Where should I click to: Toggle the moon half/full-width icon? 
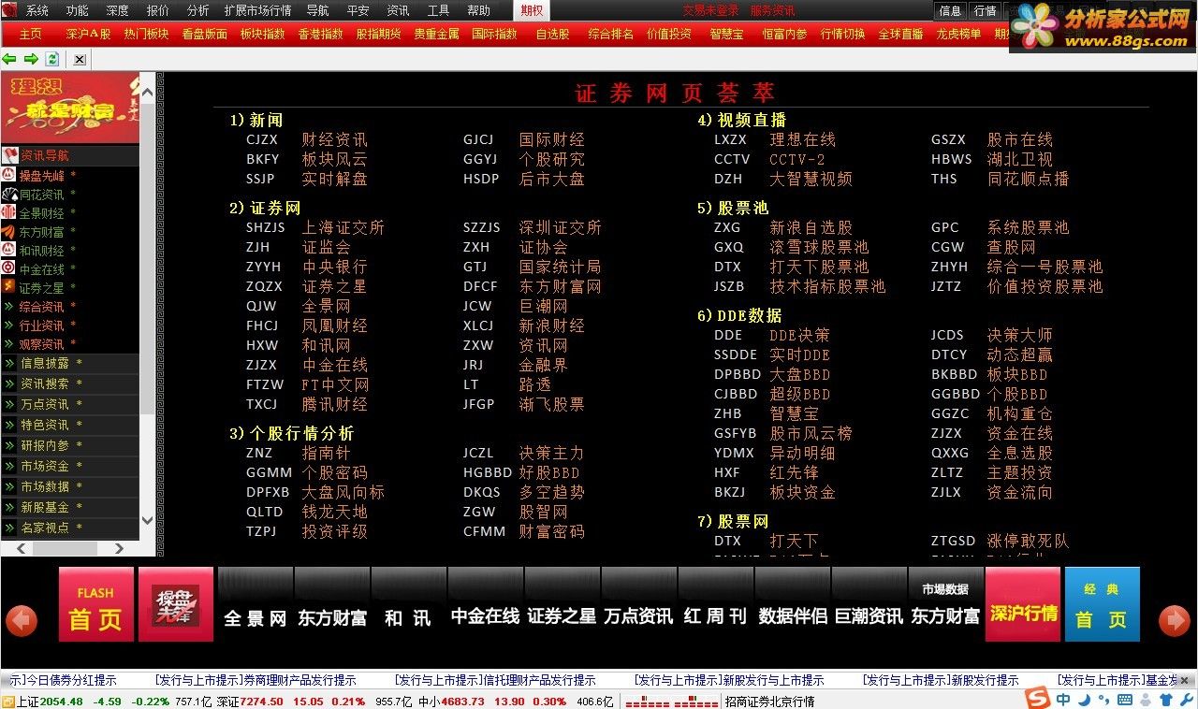(1084, 700)
